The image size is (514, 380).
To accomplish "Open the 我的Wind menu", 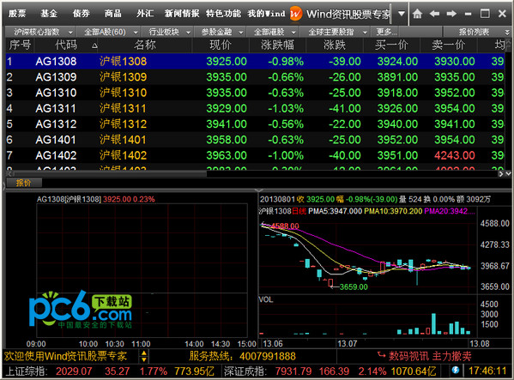I will [x=266, y=14].
